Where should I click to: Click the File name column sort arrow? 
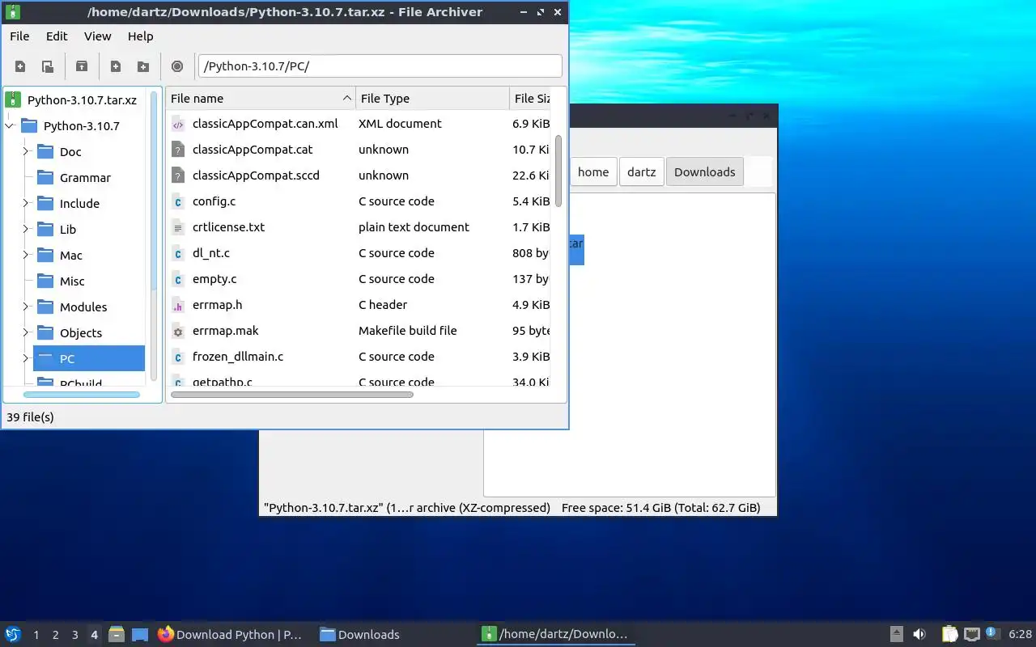tap(347, 99)
